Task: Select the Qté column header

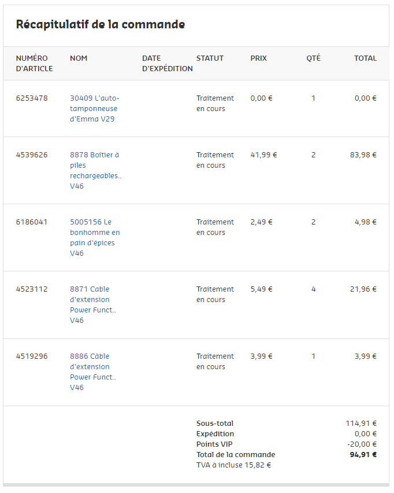Action: pyautogui.click(x=313, y=58)
